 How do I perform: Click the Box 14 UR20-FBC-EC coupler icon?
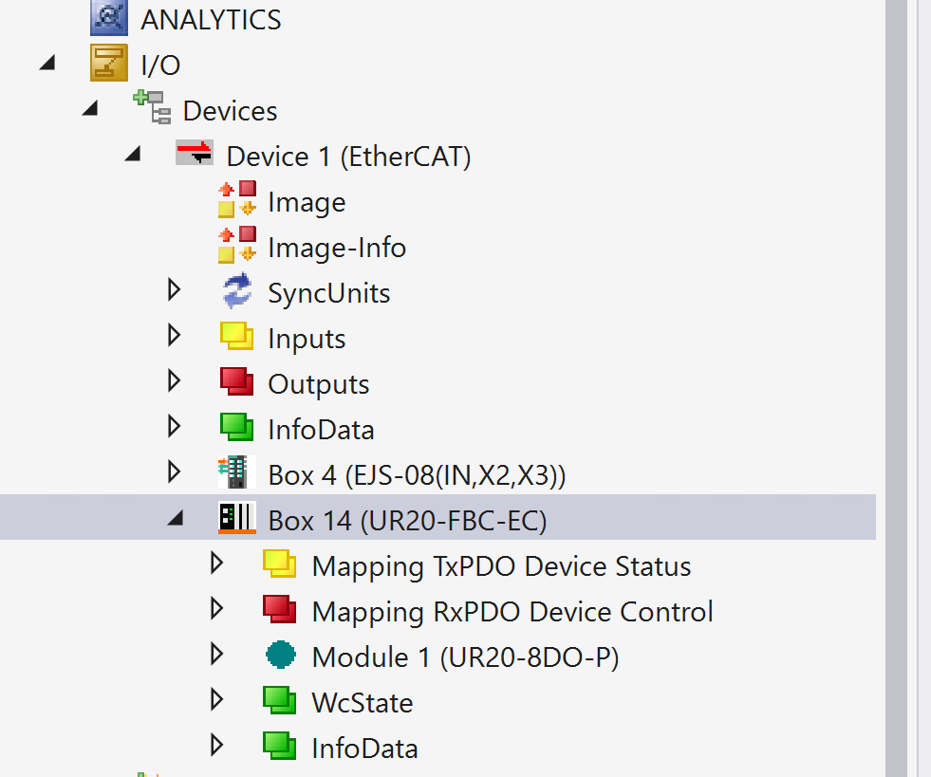[237, 519]
